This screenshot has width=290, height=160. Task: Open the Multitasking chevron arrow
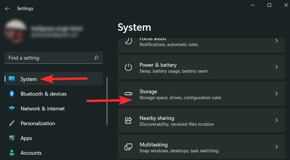pos(276,147)
